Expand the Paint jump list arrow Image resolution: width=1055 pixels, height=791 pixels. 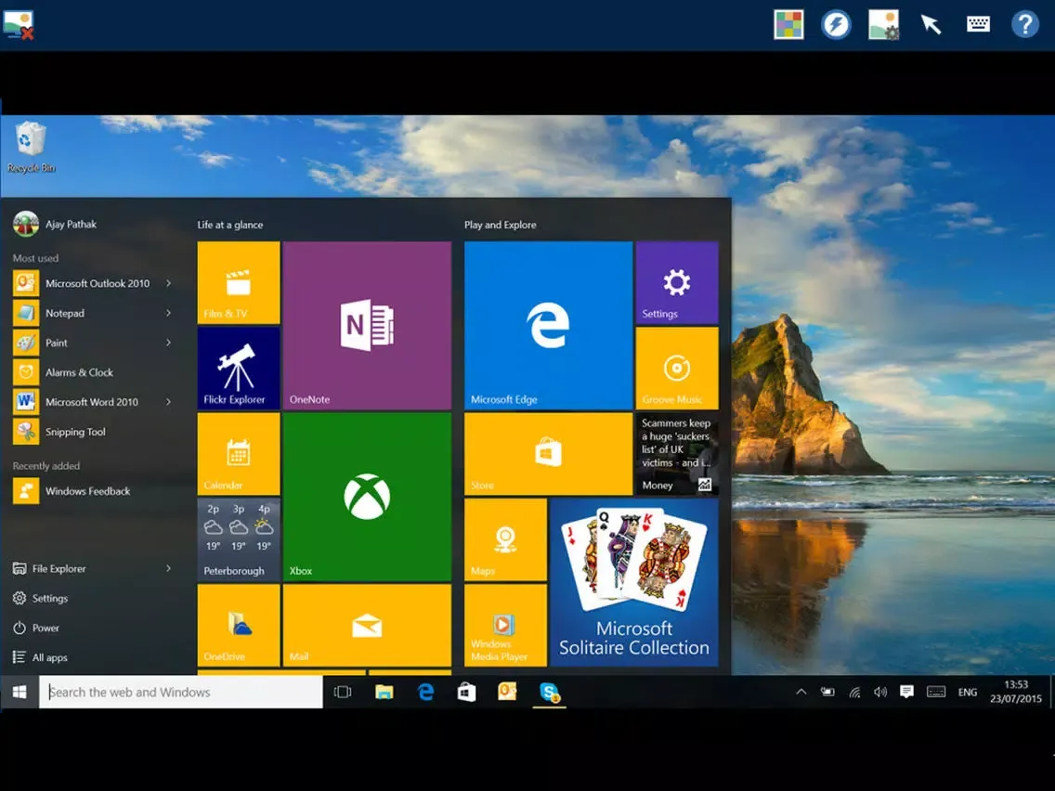coord(168,343)
